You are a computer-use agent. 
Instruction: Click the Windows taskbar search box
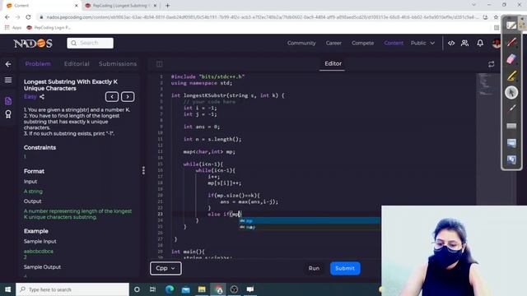[x=72, y=289]
